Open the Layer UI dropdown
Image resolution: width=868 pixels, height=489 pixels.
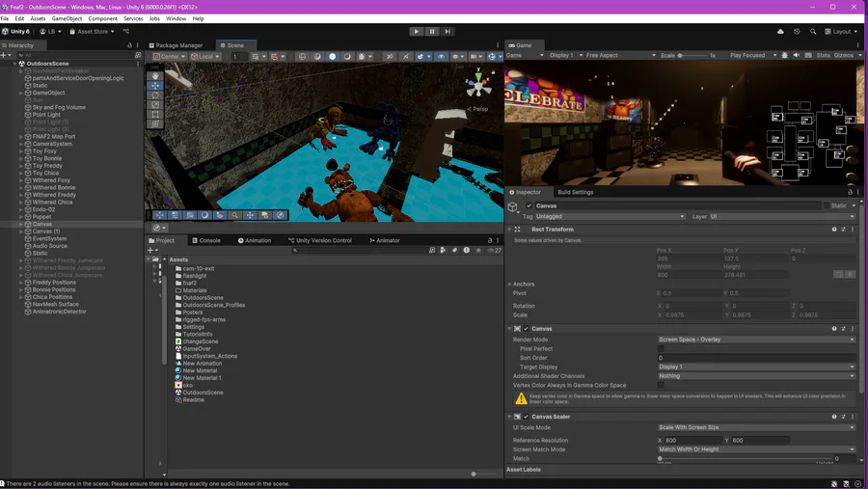point(782,217)
